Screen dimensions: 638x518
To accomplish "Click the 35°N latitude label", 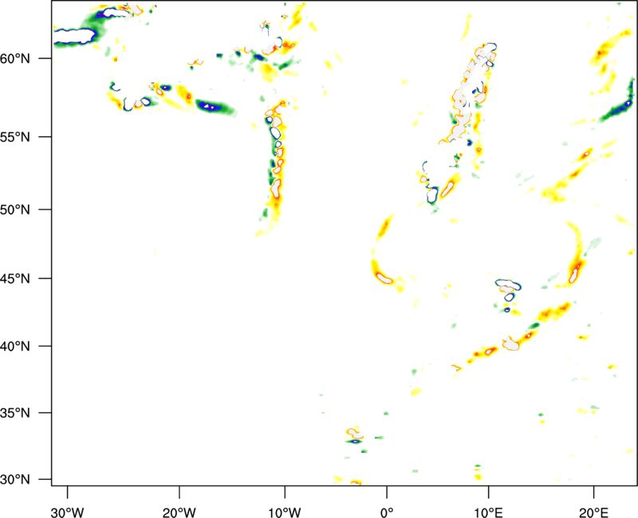I will [15, 413].
